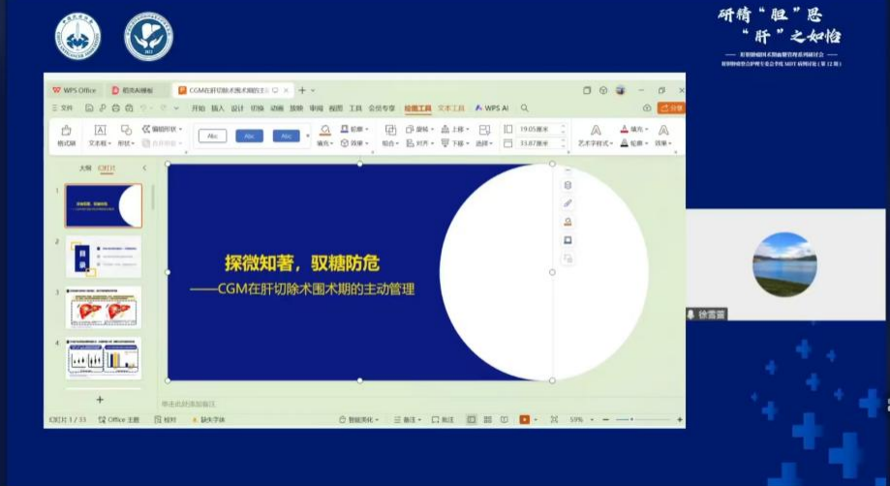Open the search magnifier icon in ribbon

[525, 107]
